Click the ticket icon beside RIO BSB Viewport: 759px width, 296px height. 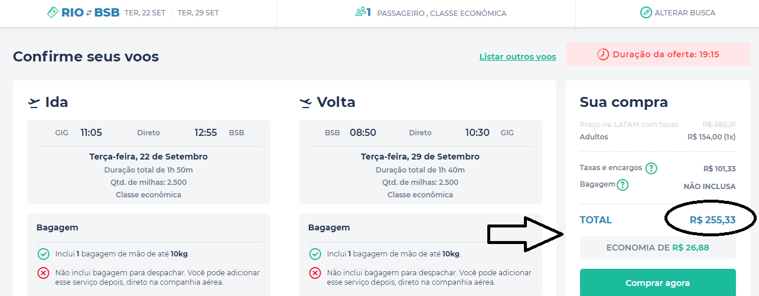coord(53,12)
